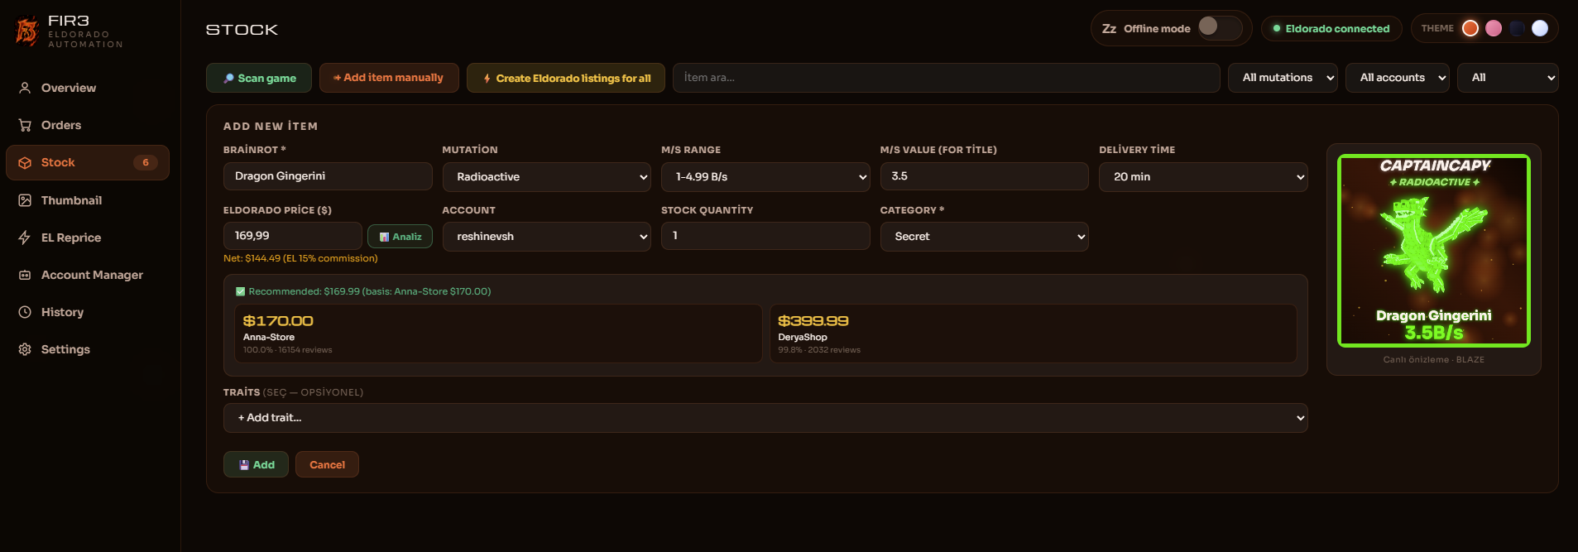Click the M/S Value input field
The height and width of the screenshot is (552, 1578).
(x=985, y=176)
